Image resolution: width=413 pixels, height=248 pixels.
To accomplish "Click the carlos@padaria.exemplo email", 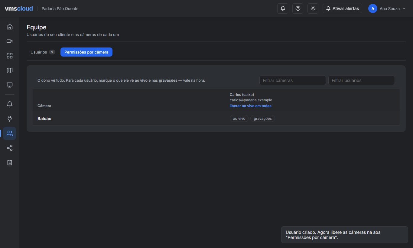I will (x=251, y=100).
